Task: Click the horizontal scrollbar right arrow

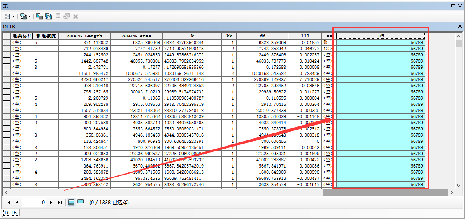Action: 452,193
